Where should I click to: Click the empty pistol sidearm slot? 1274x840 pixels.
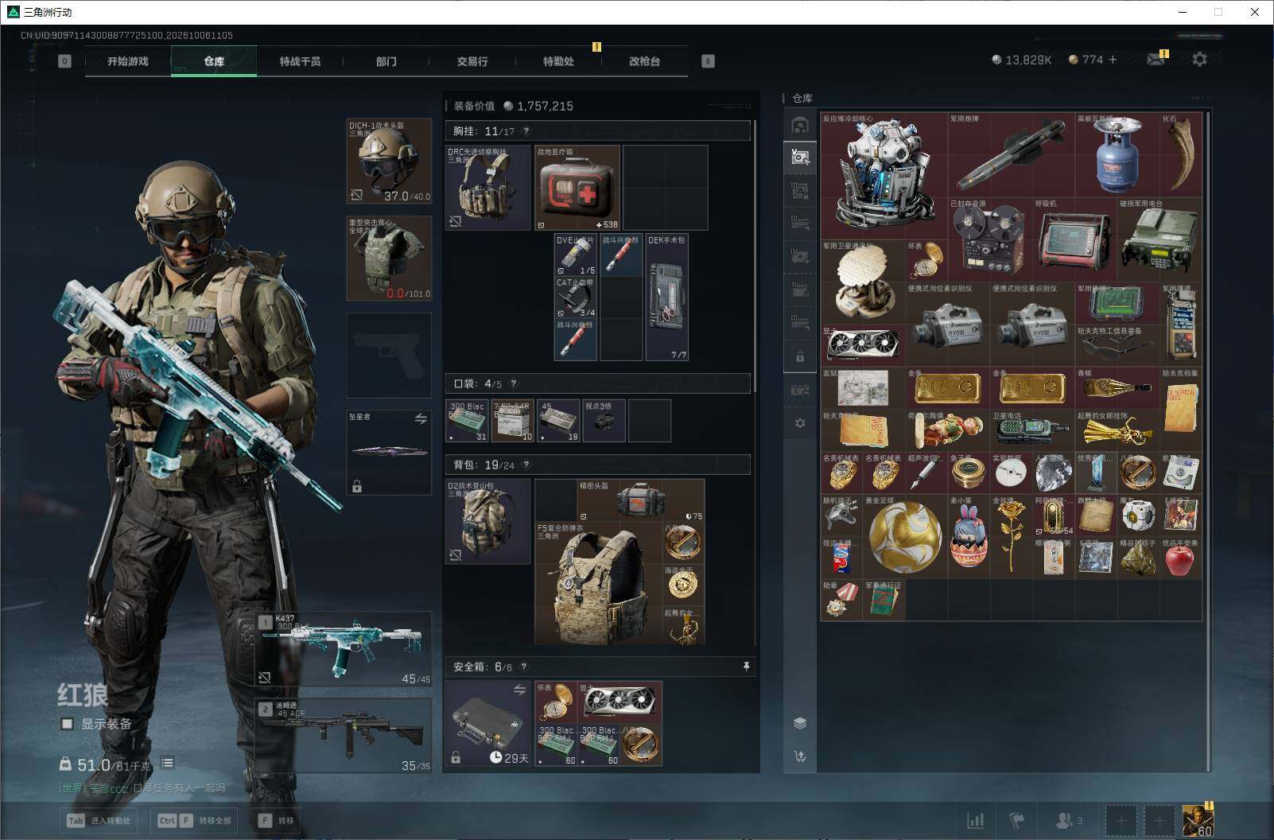pos(389,355)
